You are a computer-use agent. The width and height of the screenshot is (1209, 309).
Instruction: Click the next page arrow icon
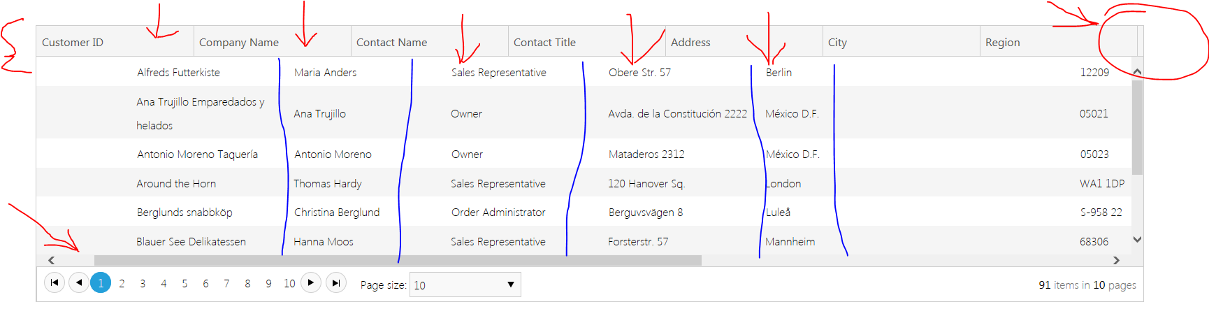[311, 282]
